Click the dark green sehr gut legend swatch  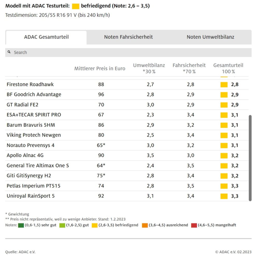[x=21, y=225]
